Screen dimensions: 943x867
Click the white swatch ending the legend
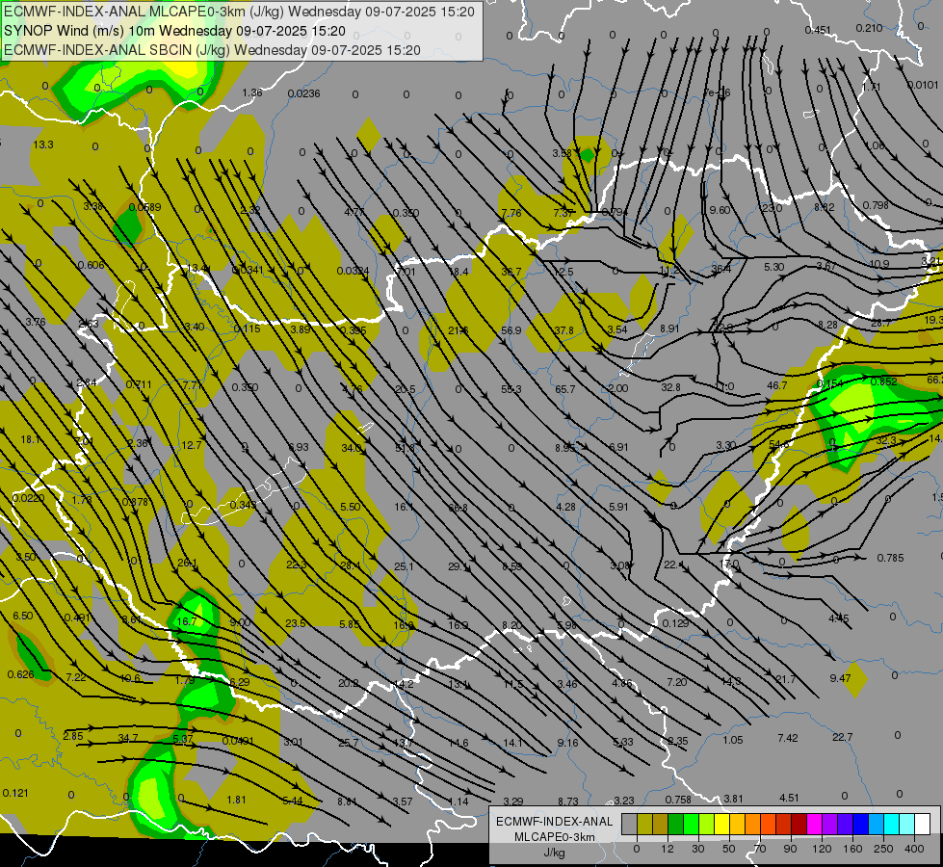pos(922,824)
